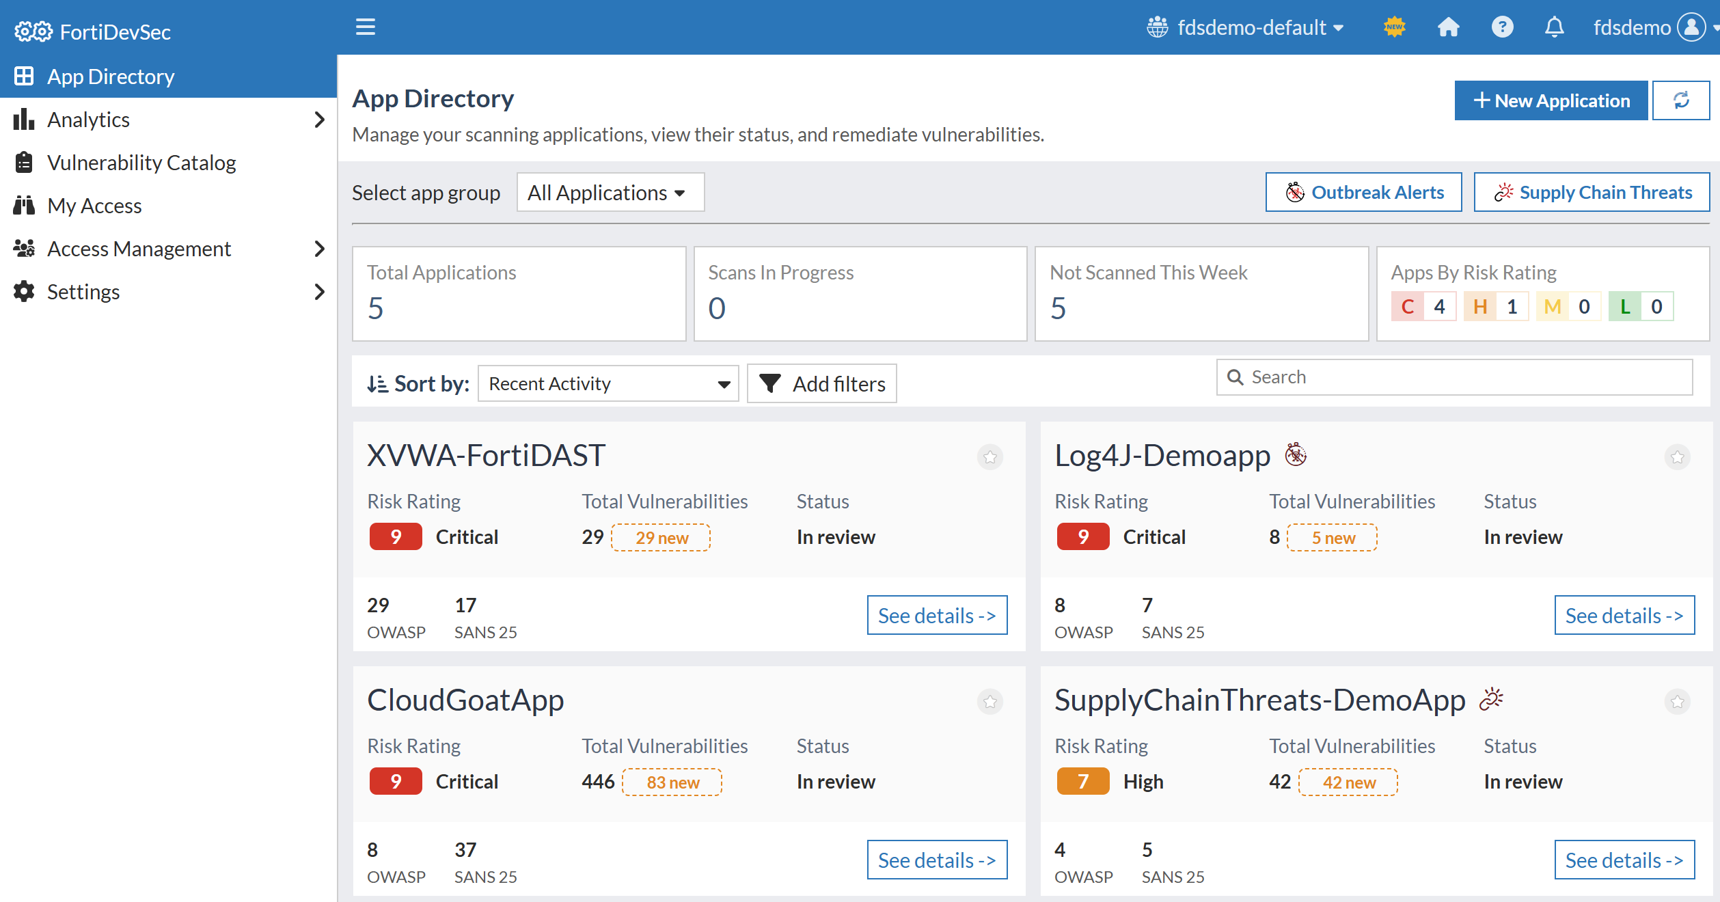Open the Vulnerability Catalog sidebar item

pyautogui.click(x=141, y=163)
